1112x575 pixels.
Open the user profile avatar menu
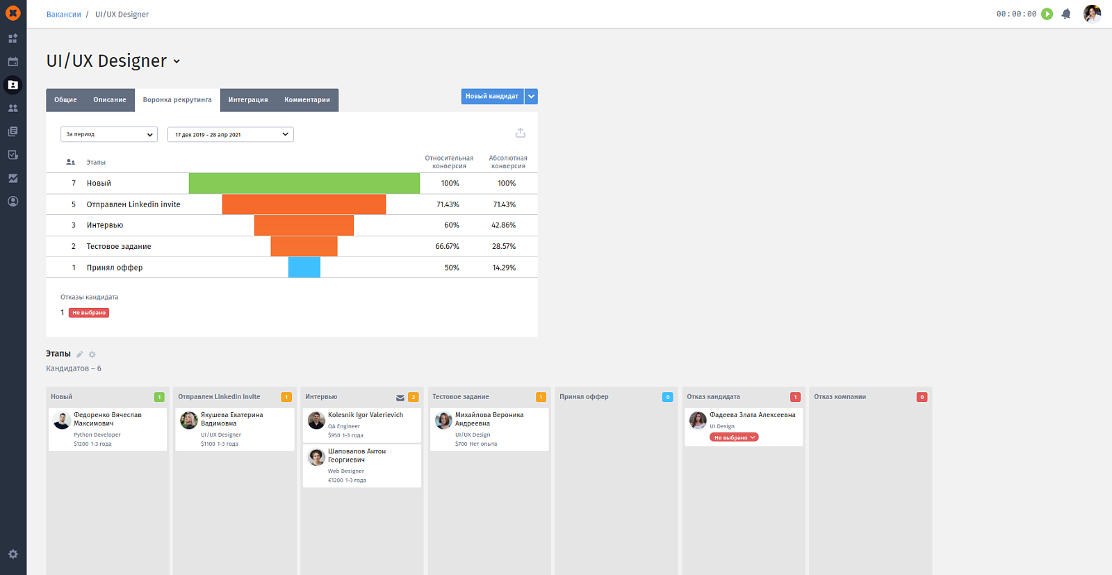pyautogui.click(x=1092, y=14)
